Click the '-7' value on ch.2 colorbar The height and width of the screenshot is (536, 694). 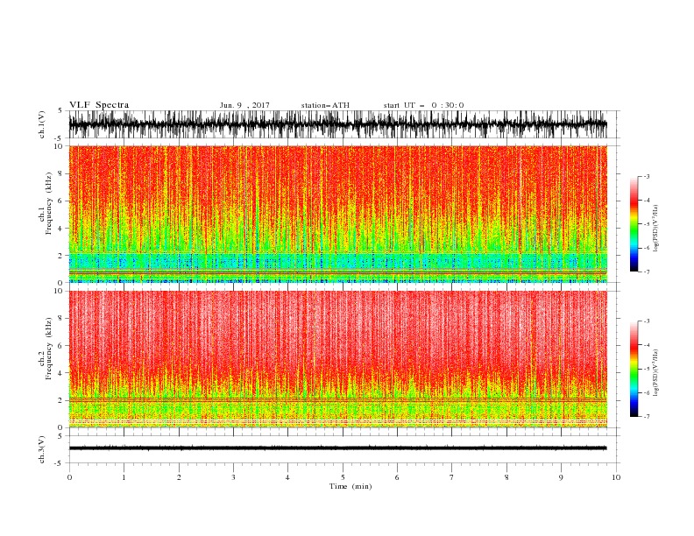[x=647, y=416]
